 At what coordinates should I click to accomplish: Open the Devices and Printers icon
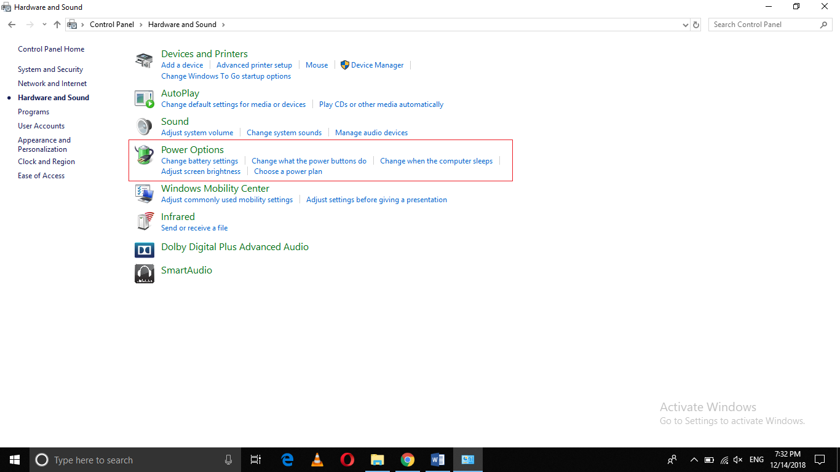tap(144, 60)
